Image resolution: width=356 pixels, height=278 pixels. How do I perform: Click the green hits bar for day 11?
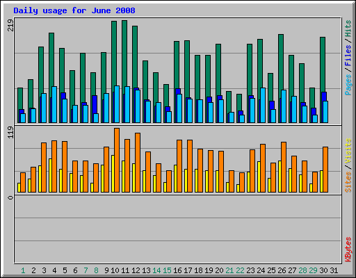[x=124, y=54]
